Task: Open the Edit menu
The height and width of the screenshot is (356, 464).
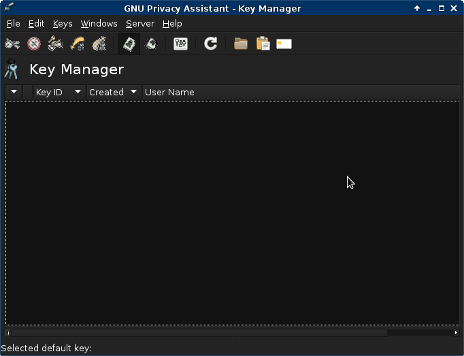Action: tap(36, 24)
